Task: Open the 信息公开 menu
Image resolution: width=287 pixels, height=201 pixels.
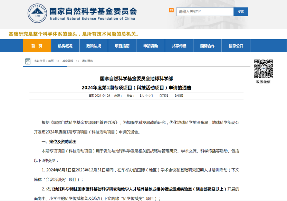Action: click(236, 46)
